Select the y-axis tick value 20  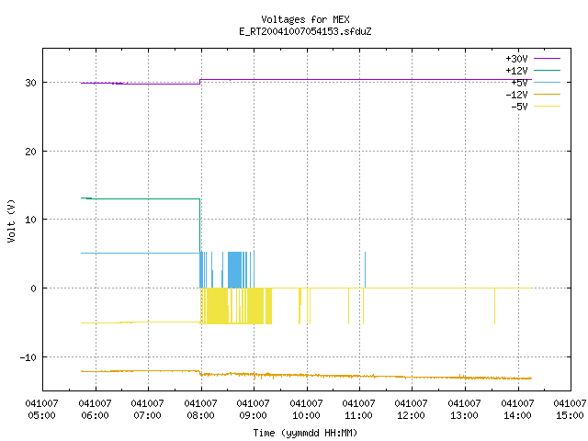30,152
